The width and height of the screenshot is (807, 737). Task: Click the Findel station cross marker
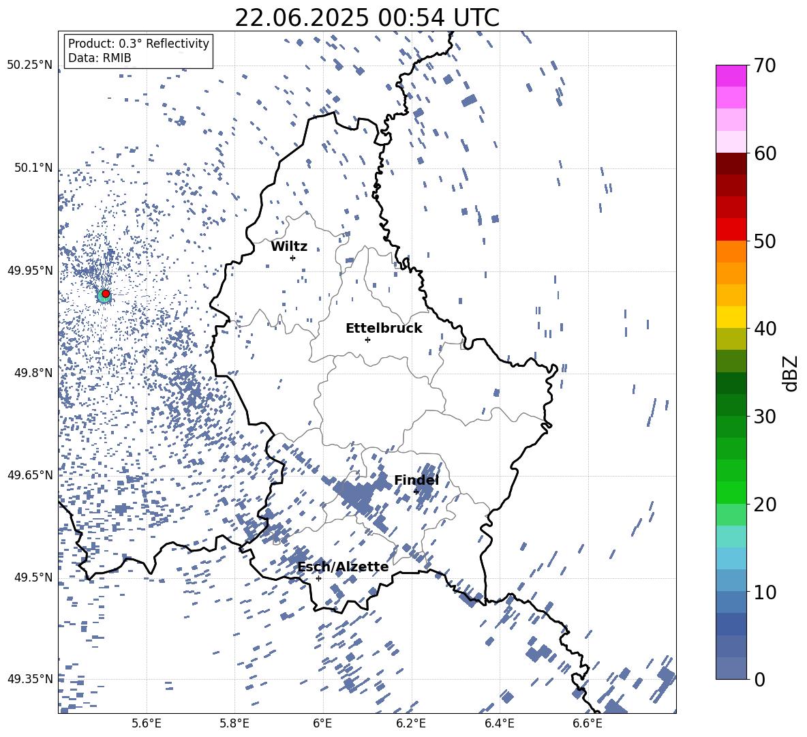(x=416, y=492)
